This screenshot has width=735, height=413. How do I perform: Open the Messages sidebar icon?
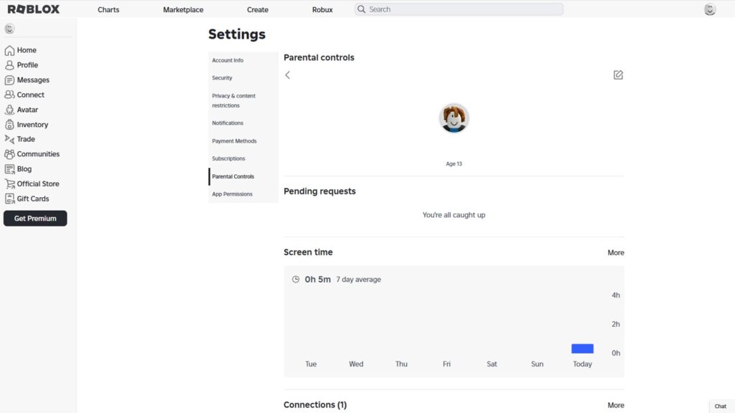(9, 80)
